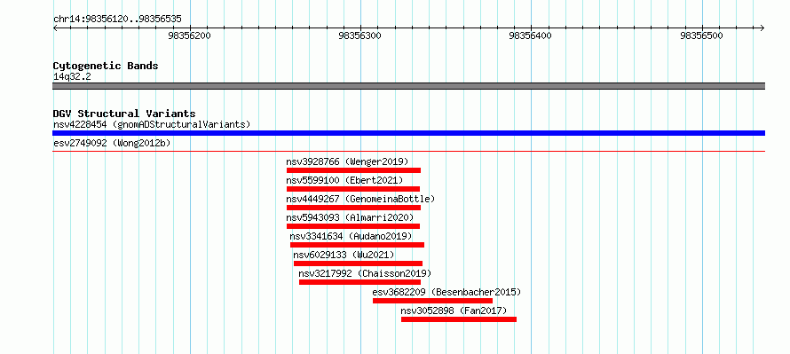Click the red bar under nsv3341634

tap(357, 245)
